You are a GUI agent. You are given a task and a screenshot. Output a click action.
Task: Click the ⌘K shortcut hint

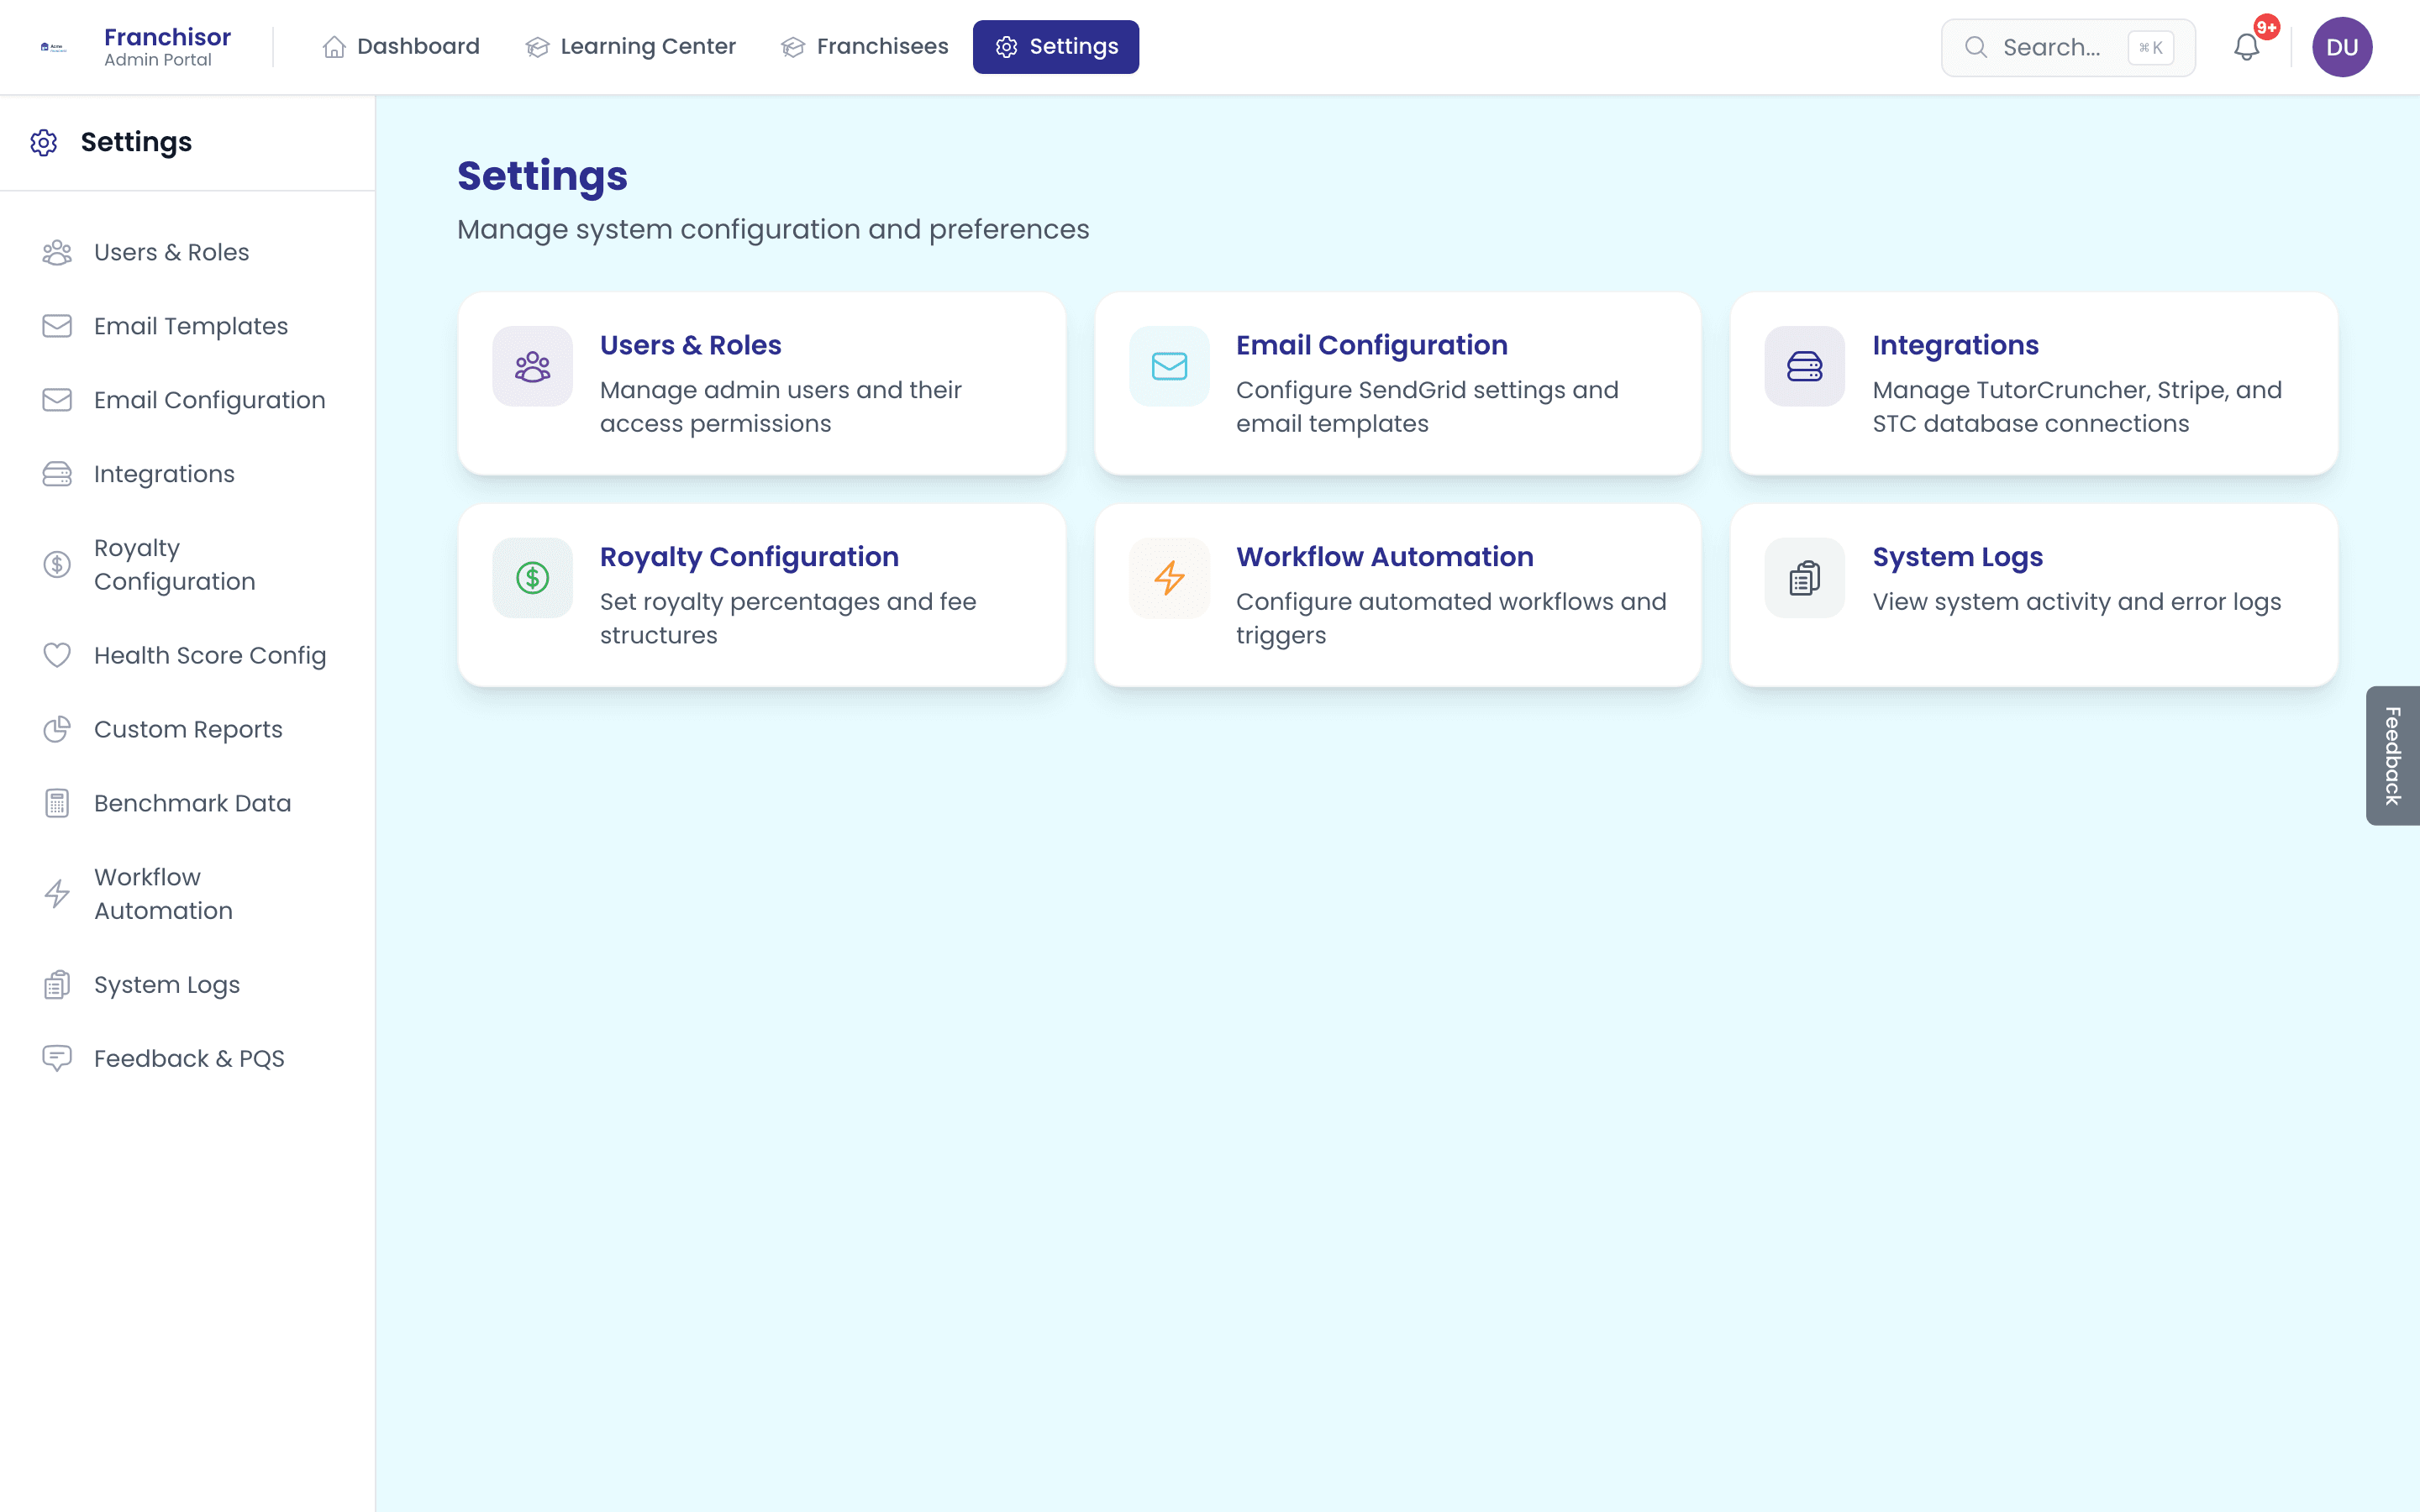click(x=2150, y=47)
